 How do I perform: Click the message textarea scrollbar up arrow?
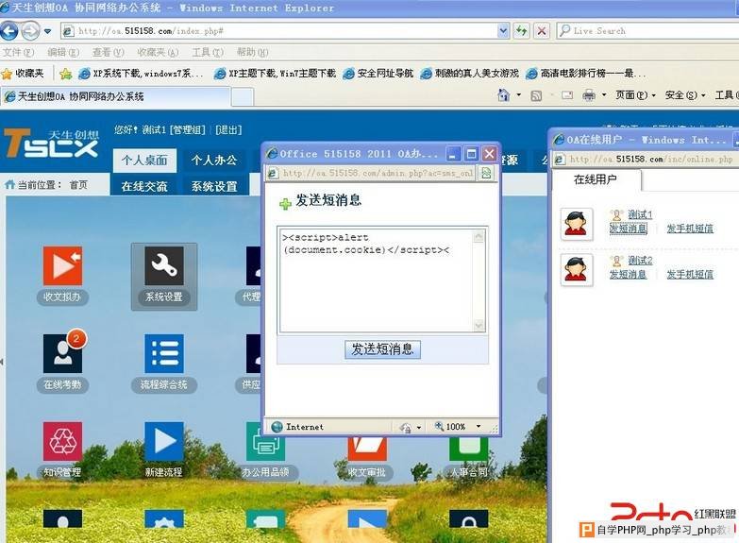479,236
